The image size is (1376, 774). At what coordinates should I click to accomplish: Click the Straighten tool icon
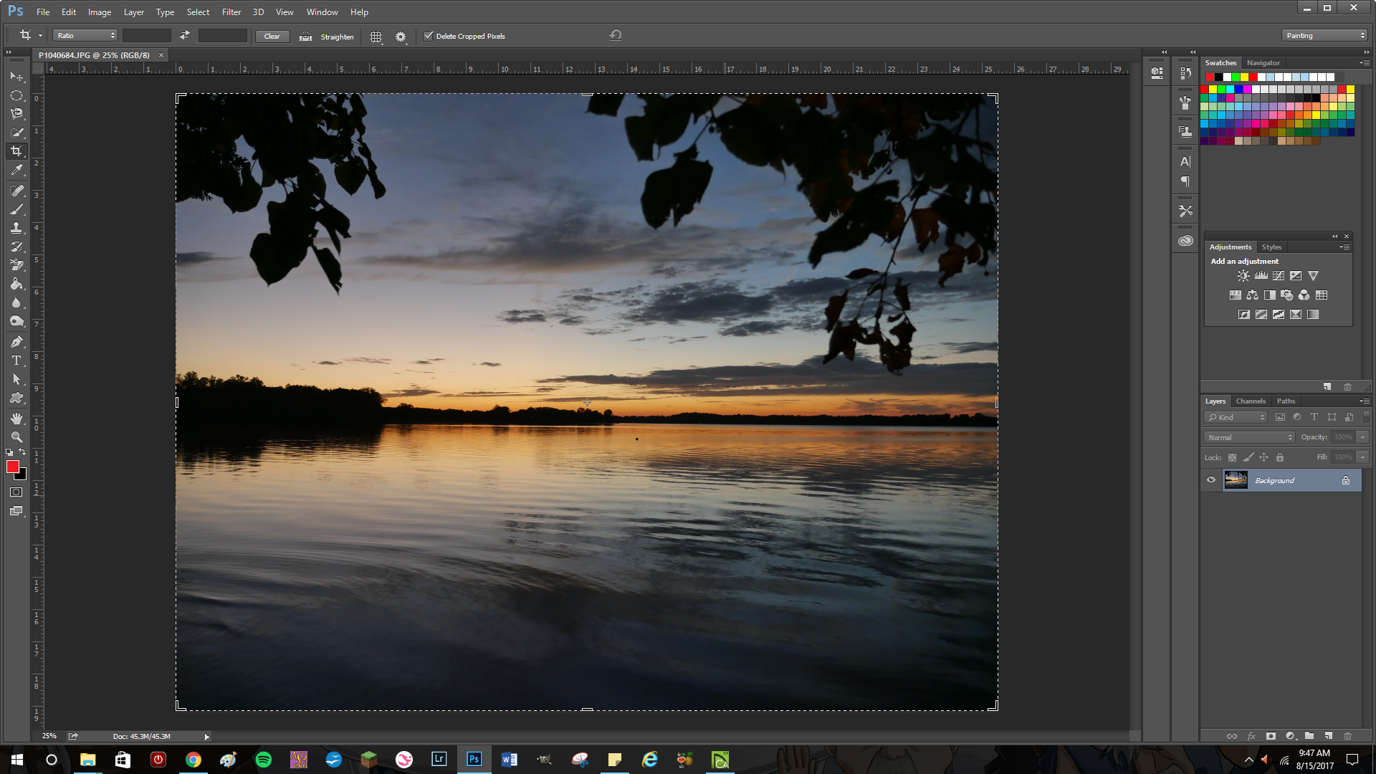306,37
